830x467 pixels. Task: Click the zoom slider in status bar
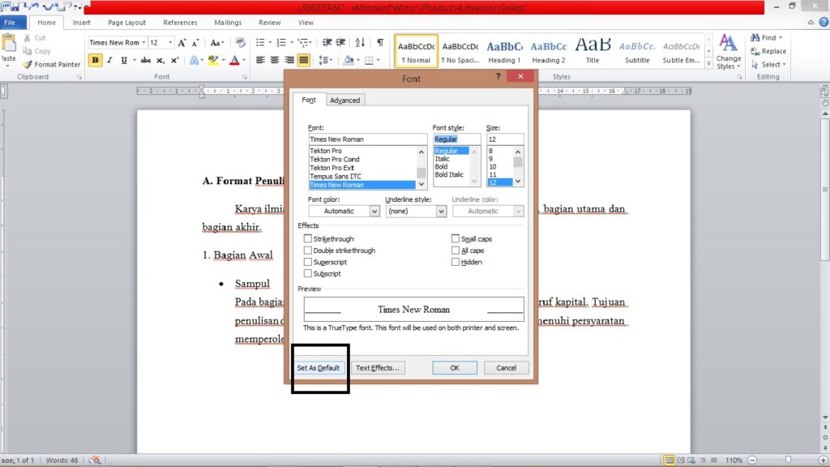click(788, 461)
